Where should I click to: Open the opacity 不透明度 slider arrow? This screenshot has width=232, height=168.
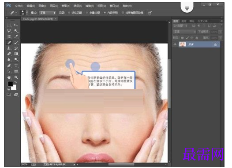[x=221, y=32]
